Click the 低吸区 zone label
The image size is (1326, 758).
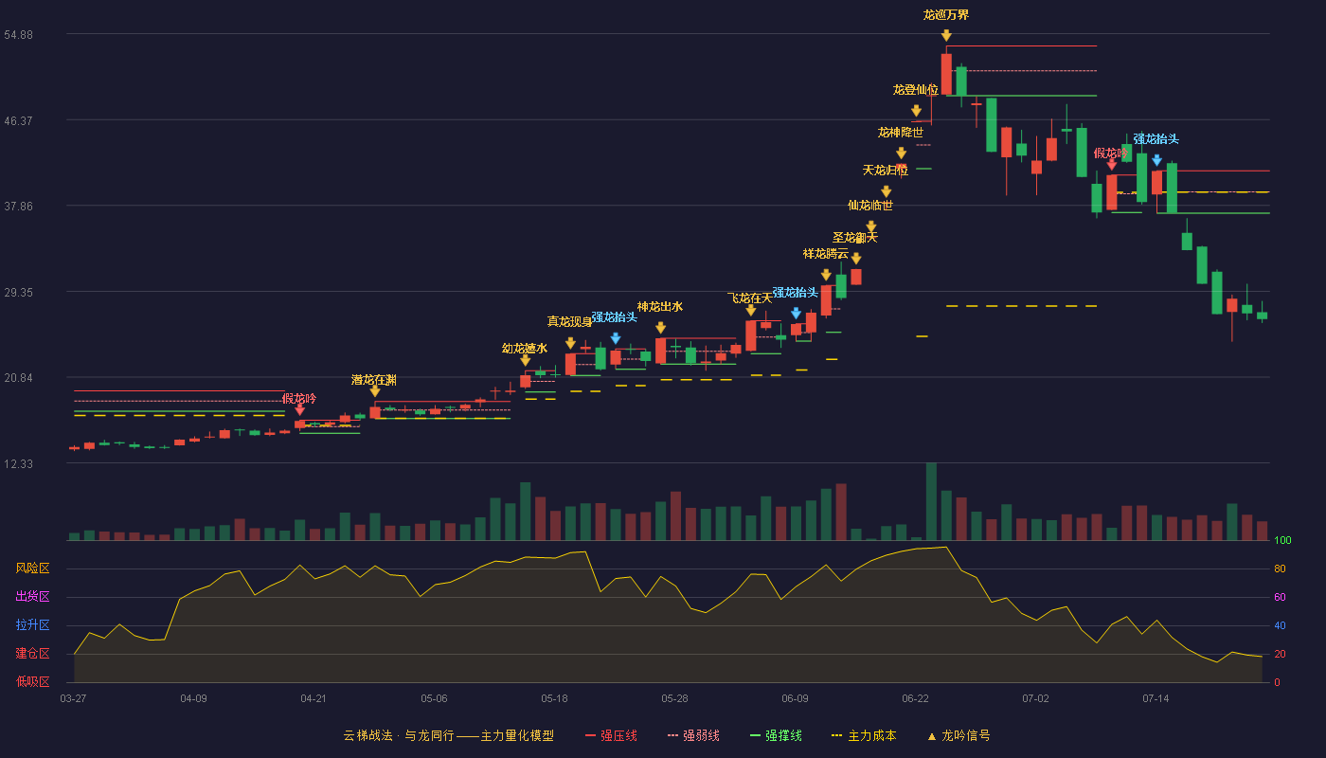click(x=32, y=681)
